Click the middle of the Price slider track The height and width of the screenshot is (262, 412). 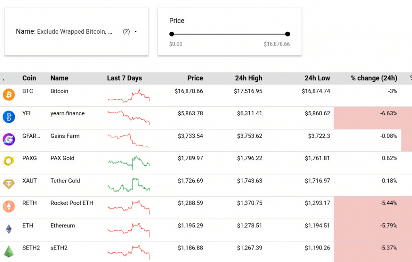(230, 34)
